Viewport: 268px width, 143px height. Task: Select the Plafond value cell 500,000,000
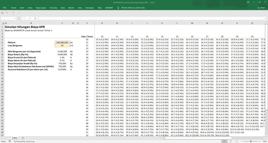pyautogui.click(x=62, y=42)
